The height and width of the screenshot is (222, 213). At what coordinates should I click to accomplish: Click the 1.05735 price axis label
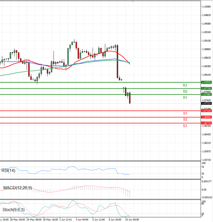click(x=206, y=160)
